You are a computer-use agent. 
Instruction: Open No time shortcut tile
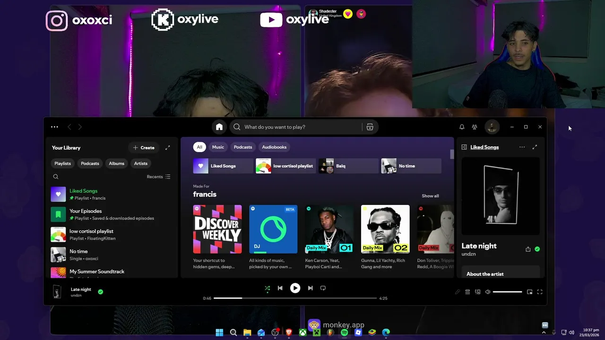(x=411, y=166)
